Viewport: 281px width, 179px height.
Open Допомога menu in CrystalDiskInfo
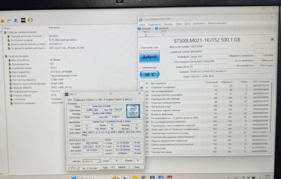click(x=199, y=24)
